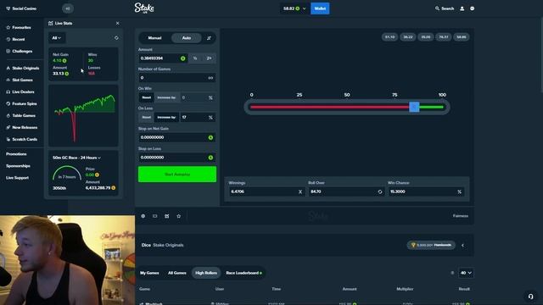This screenshot has height=305, width=543.
Task: Open Slot Games category
Action: click(x=20, y=80)
